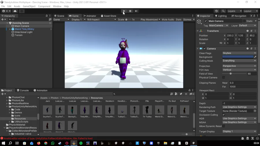260x146 pixels.
Task: Toggle the Main Camera active checkbox
Action: tap(206, 21)
